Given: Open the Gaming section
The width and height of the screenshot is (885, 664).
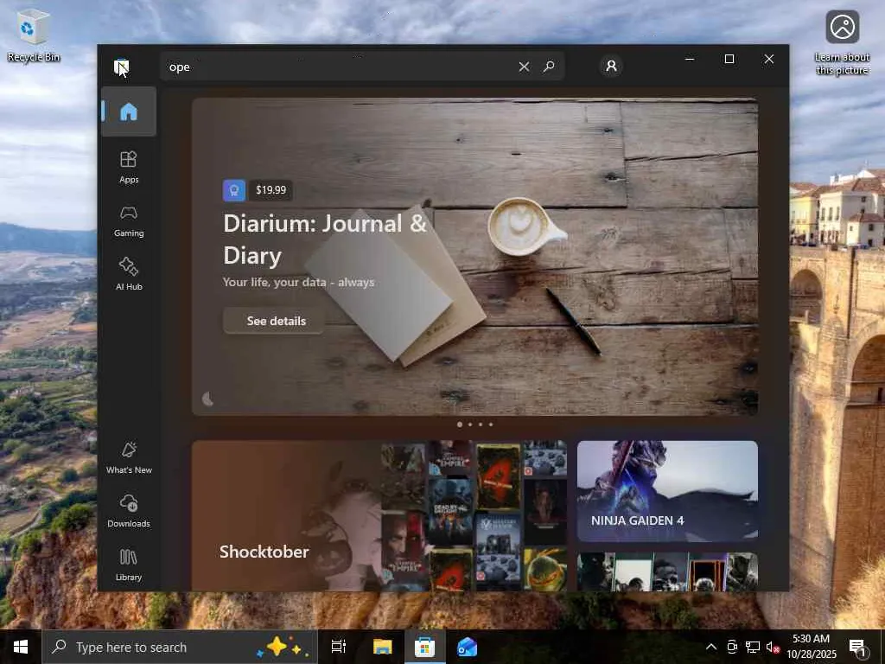Looking at the screenshot, I should [x=129, y=220].
